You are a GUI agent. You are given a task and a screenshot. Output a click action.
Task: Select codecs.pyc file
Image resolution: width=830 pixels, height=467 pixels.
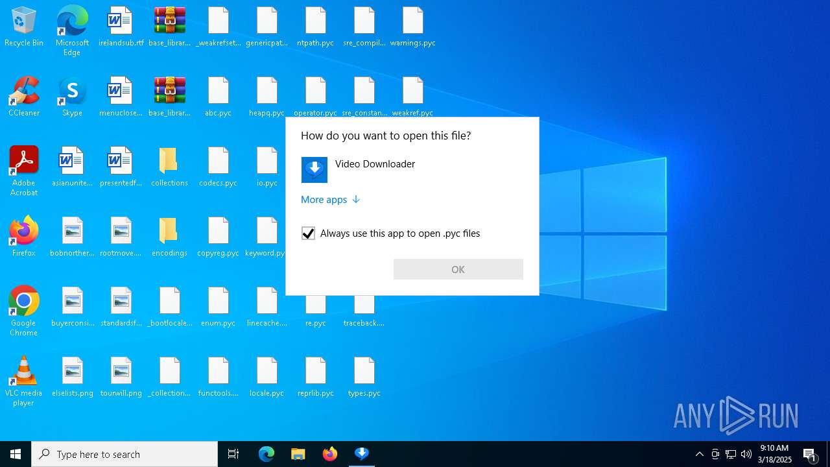[219, 167]
